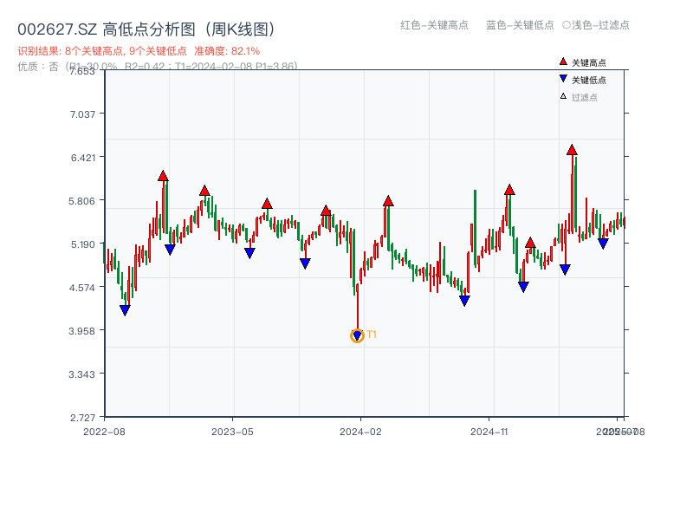Click blue triangle icon in 关键低点 legend entry

563,79
